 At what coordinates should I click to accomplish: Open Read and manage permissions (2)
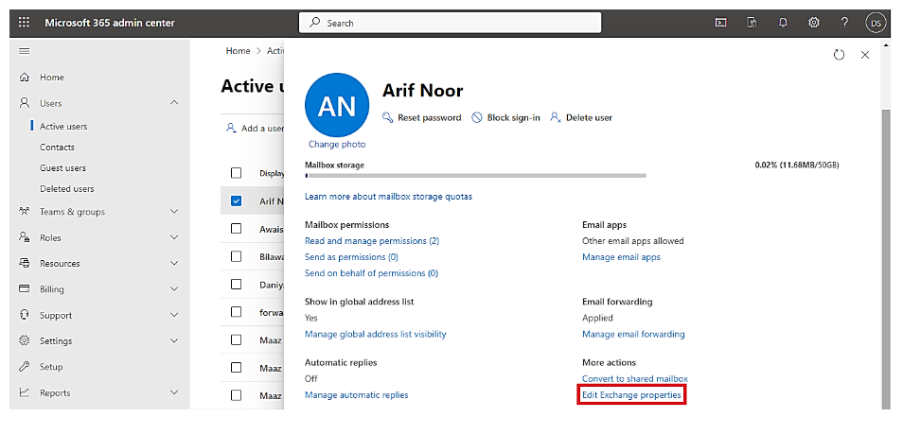click(371, 241)
